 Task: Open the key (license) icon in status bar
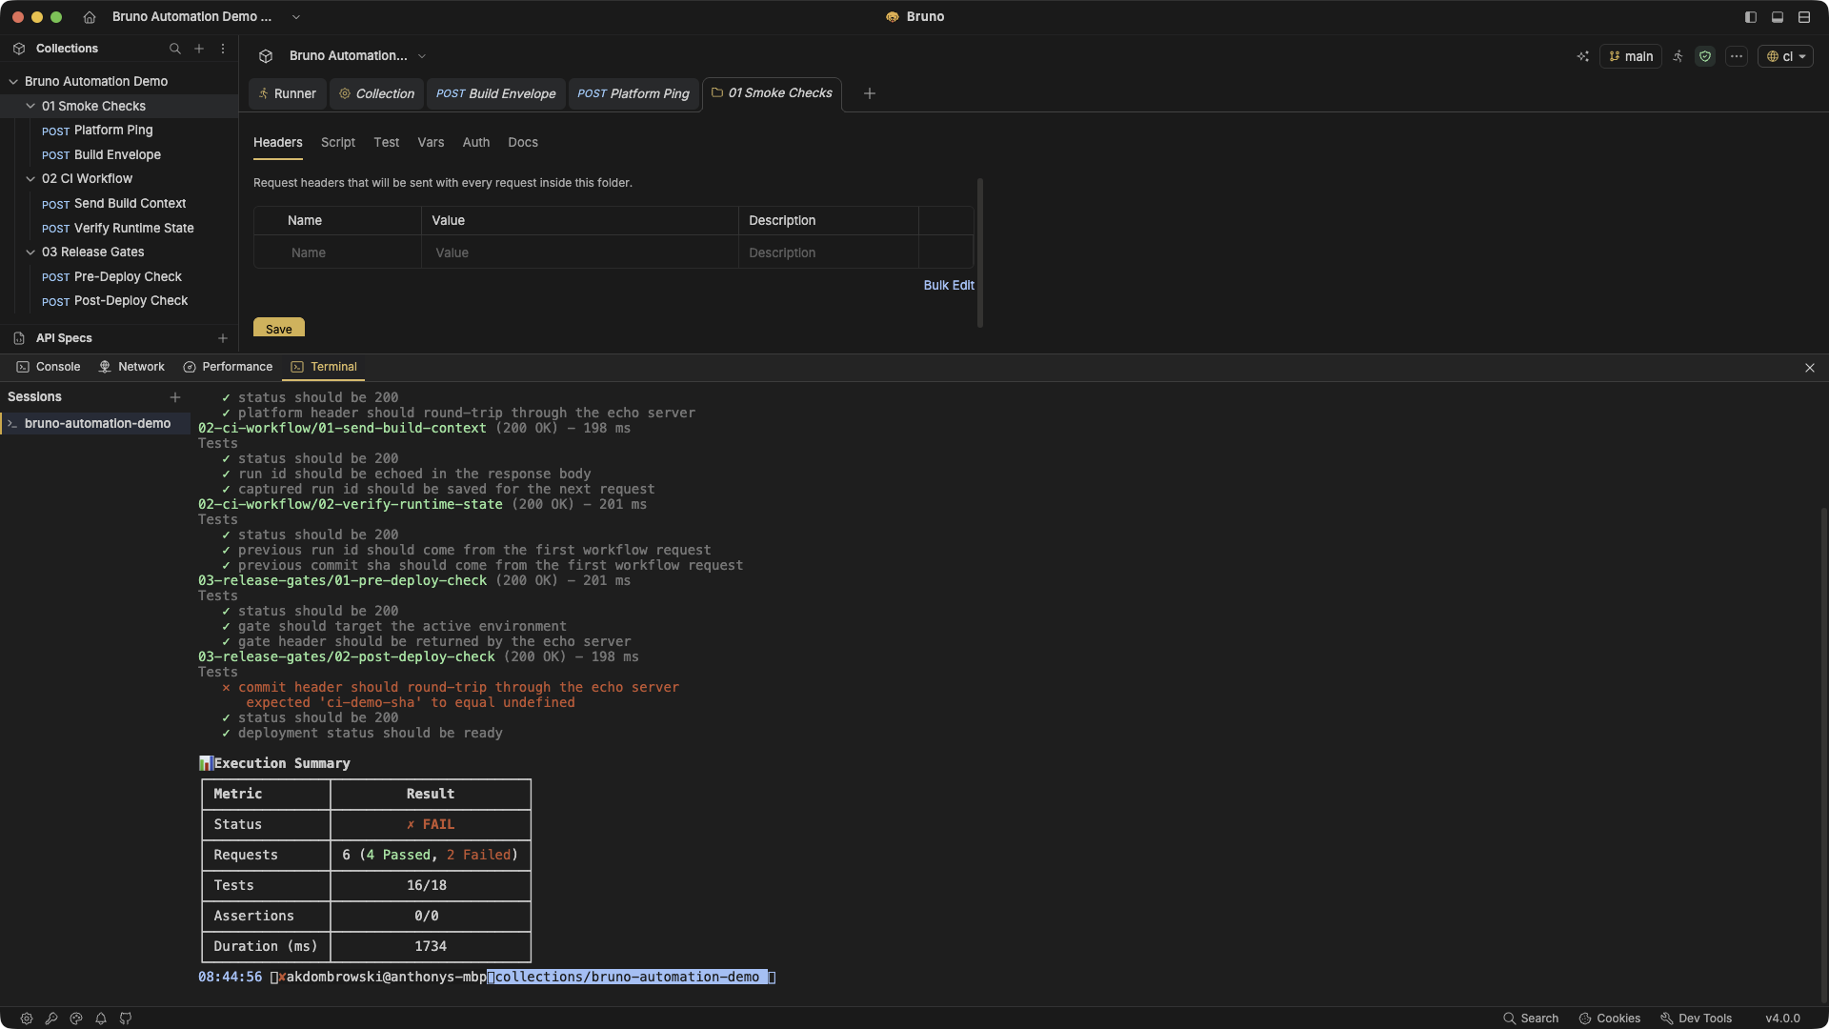click(51, 1019)
